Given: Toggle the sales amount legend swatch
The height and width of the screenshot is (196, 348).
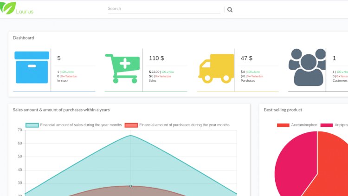Looking at the screenshot, I should coord(32,125).
